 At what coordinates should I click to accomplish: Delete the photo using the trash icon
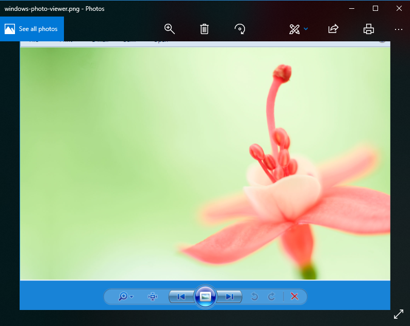click(204, 29)
